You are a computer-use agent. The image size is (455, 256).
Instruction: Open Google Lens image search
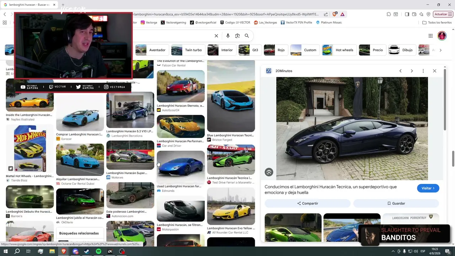click(237, 36)
